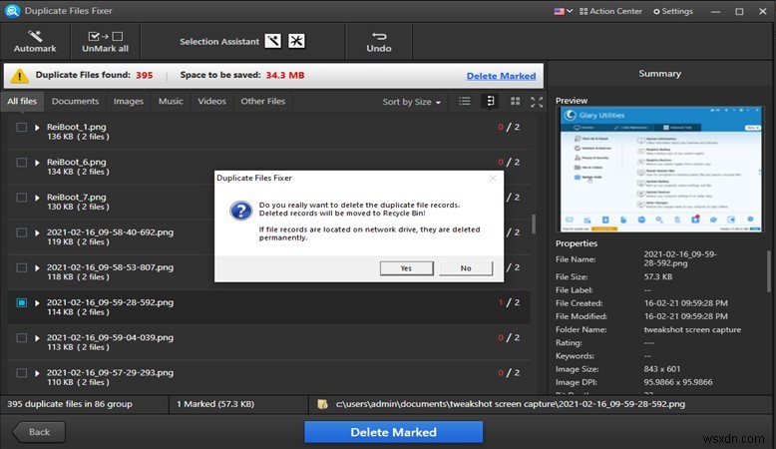This screenshot has width=776, height=449.
Task: Click the file list vertical scrollbar
Action: (x=534, y=224)
